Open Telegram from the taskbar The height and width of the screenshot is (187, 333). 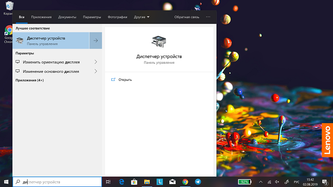tap(198, 182)
